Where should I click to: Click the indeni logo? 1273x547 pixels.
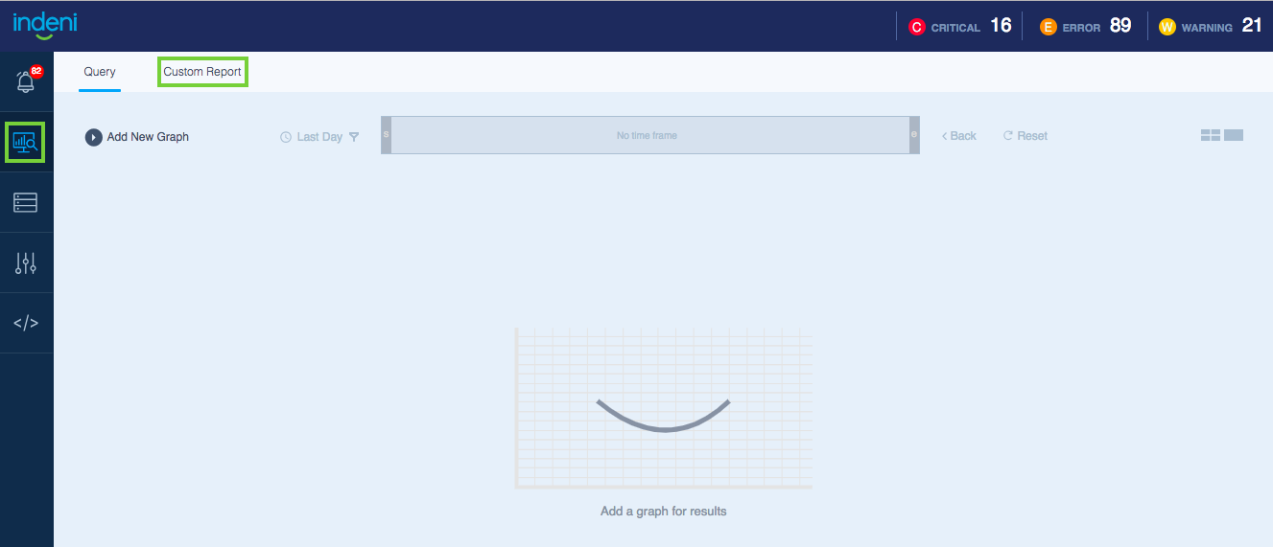pyautogui.click(x=45, y=24)
